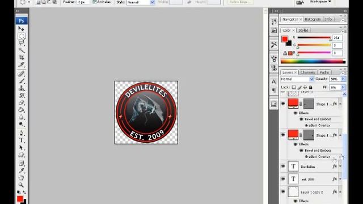Open the Fill slider arrow
This screenshot has height=204, width=363.
click(x=343, y=87)
